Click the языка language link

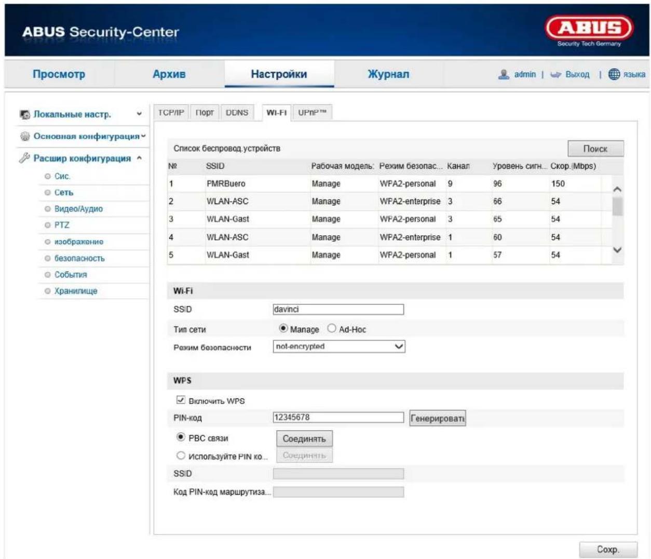634,74
